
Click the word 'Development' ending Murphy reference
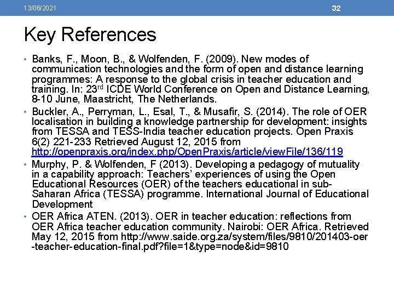62,204
